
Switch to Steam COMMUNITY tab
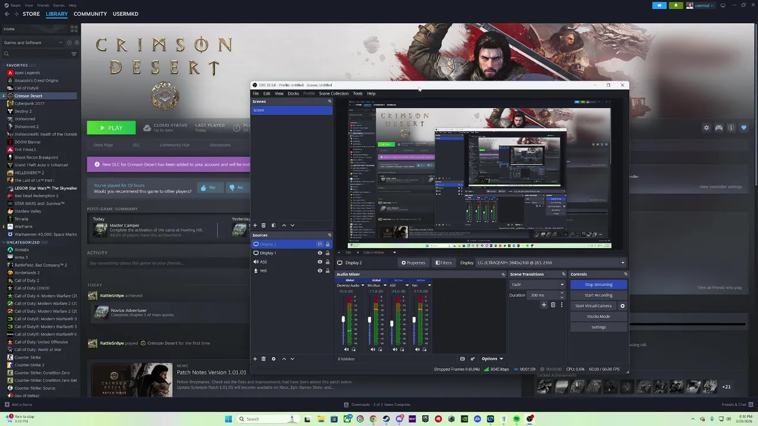click(x=90, y=14)
